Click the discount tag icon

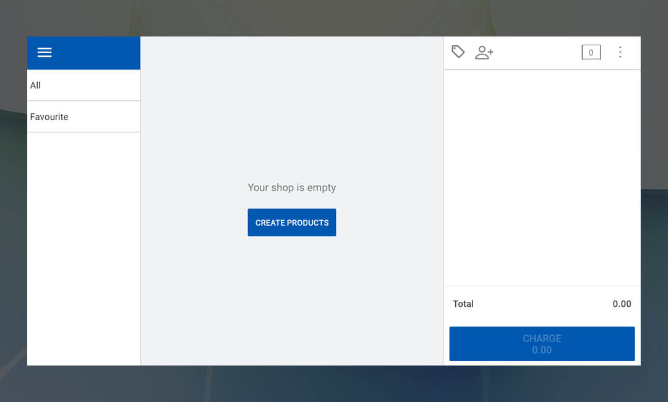coord(458,52)
